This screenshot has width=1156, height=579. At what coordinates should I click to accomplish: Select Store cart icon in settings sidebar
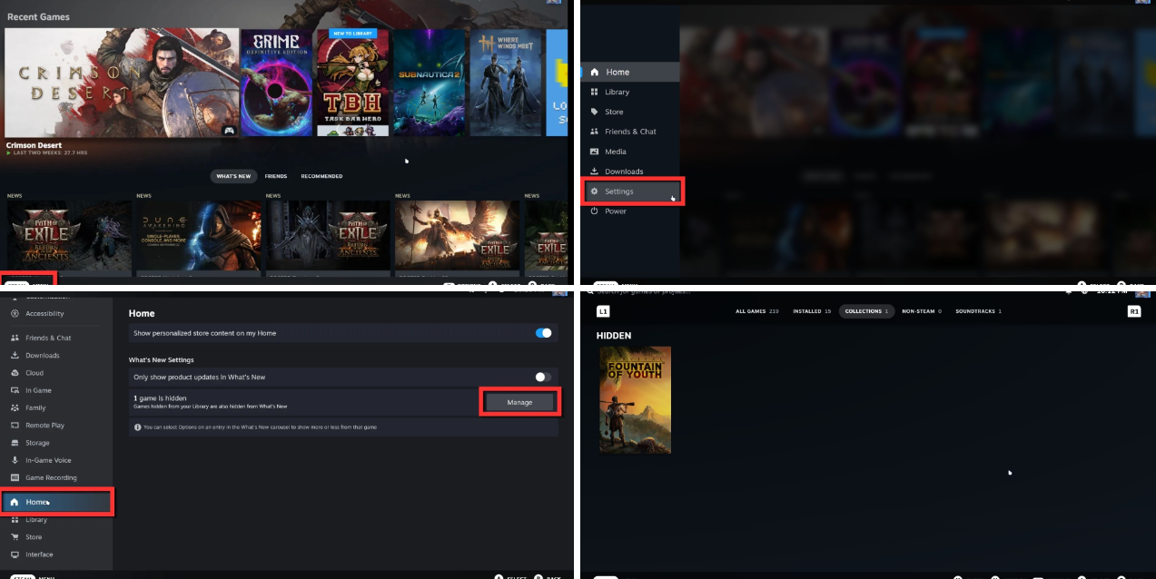coord(15,537)
